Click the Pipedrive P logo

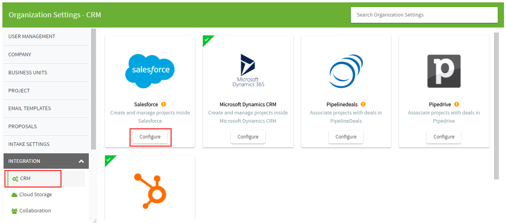(x=444, y=71)
